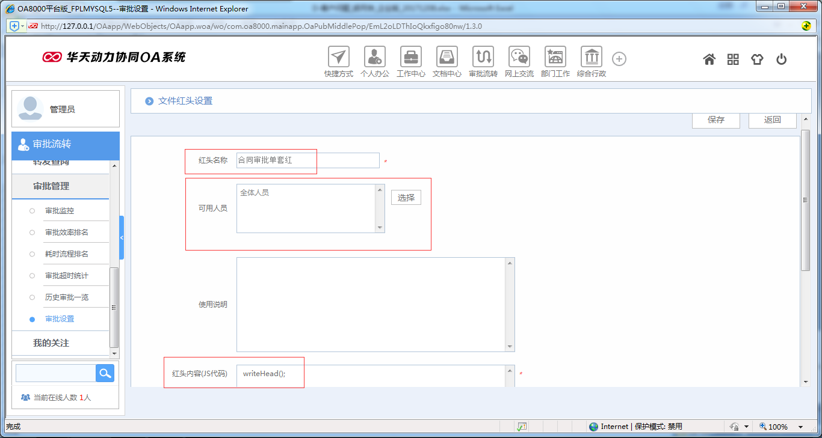Select the 网上交流 chat icon

[519, 58]
